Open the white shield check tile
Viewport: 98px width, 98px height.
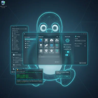(x=46, y=51)
